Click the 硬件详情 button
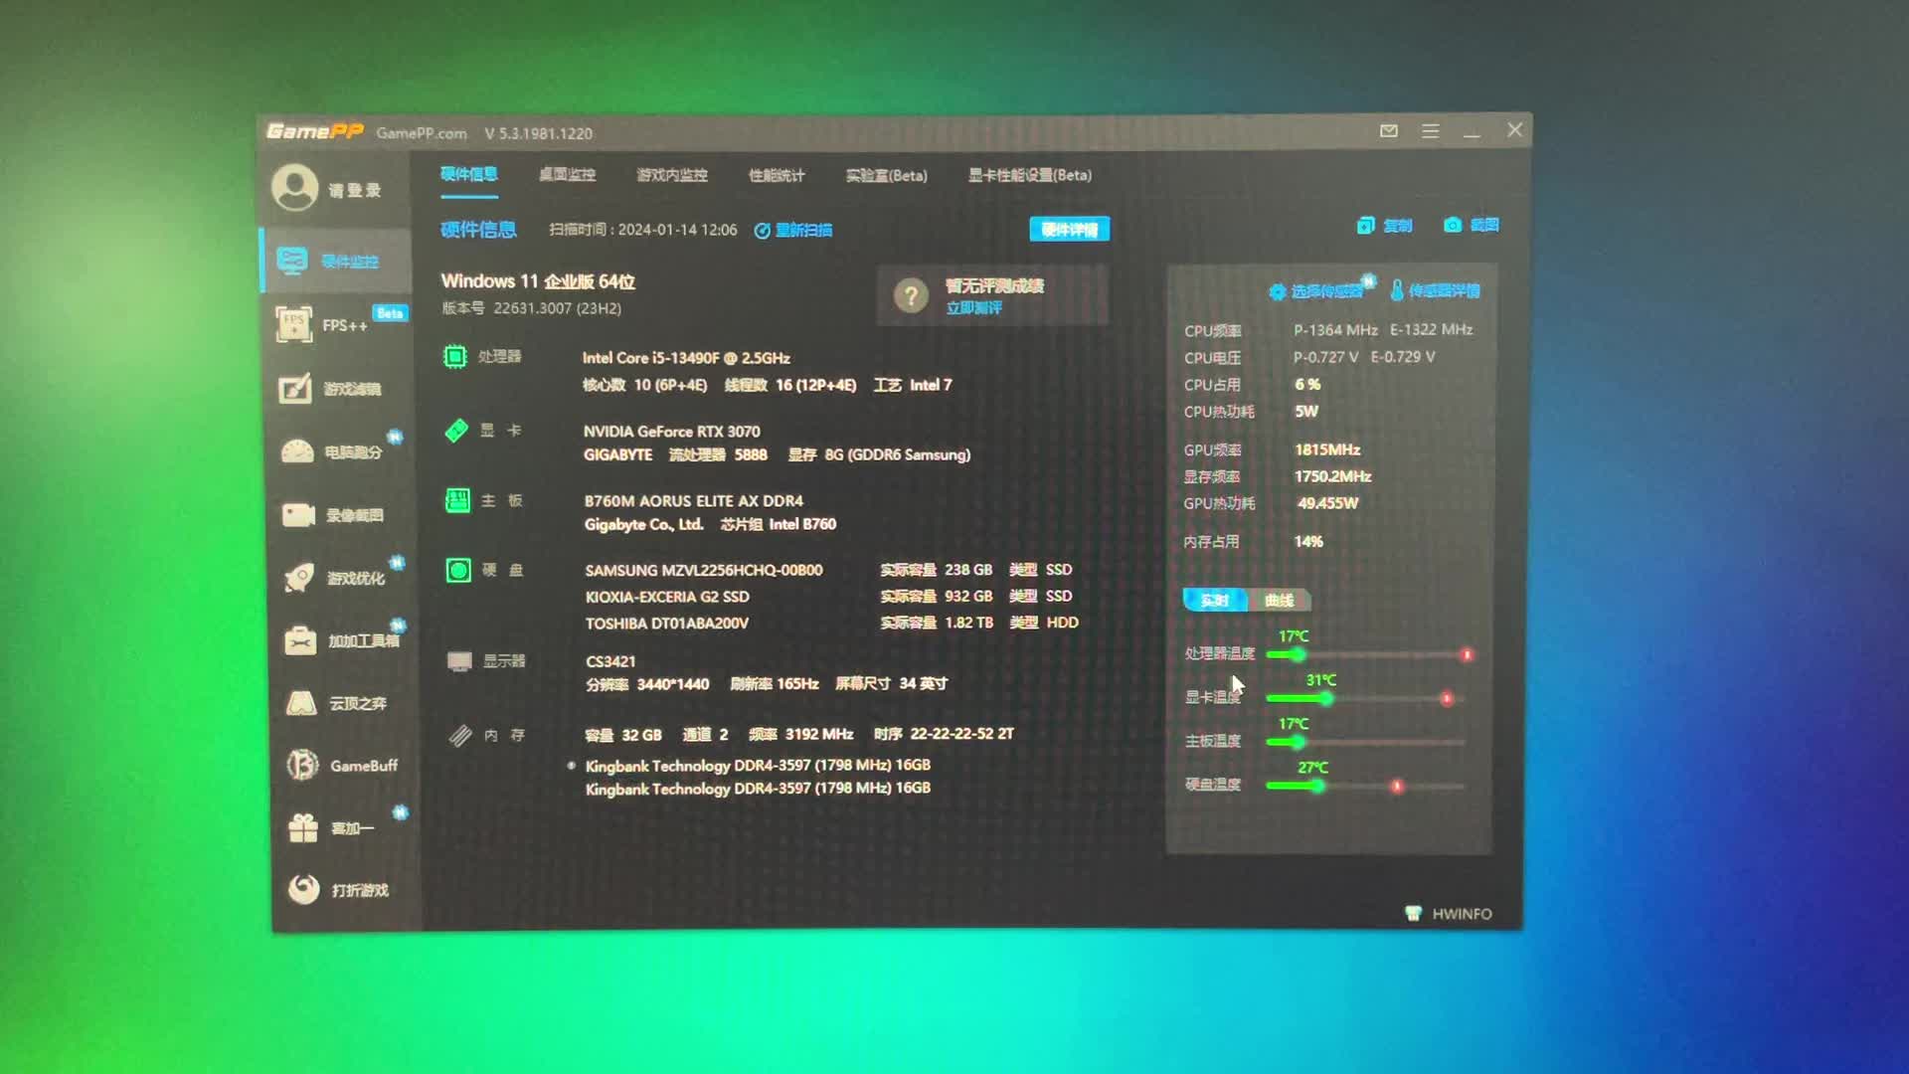This screenshot has width=1909, height=1074. pyautogui.click(x=1070, y=230)
